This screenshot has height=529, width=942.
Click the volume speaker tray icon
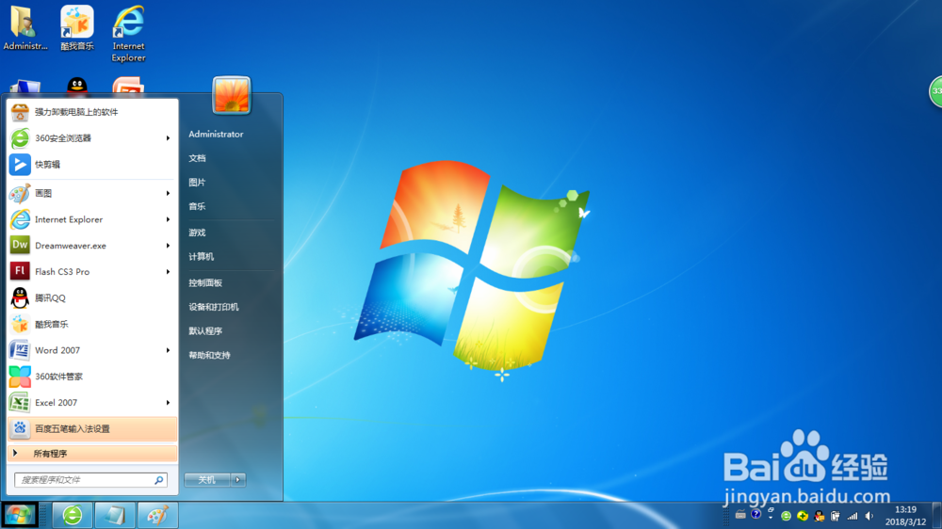point(869,516)
